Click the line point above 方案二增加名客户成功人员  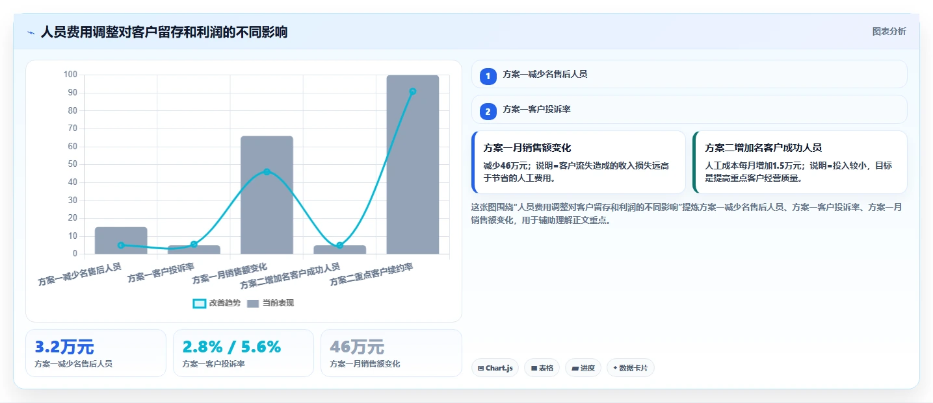click(x=339, y=245)
